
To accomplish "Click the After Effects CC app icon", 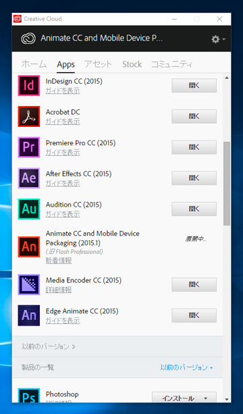I will 29,178.
